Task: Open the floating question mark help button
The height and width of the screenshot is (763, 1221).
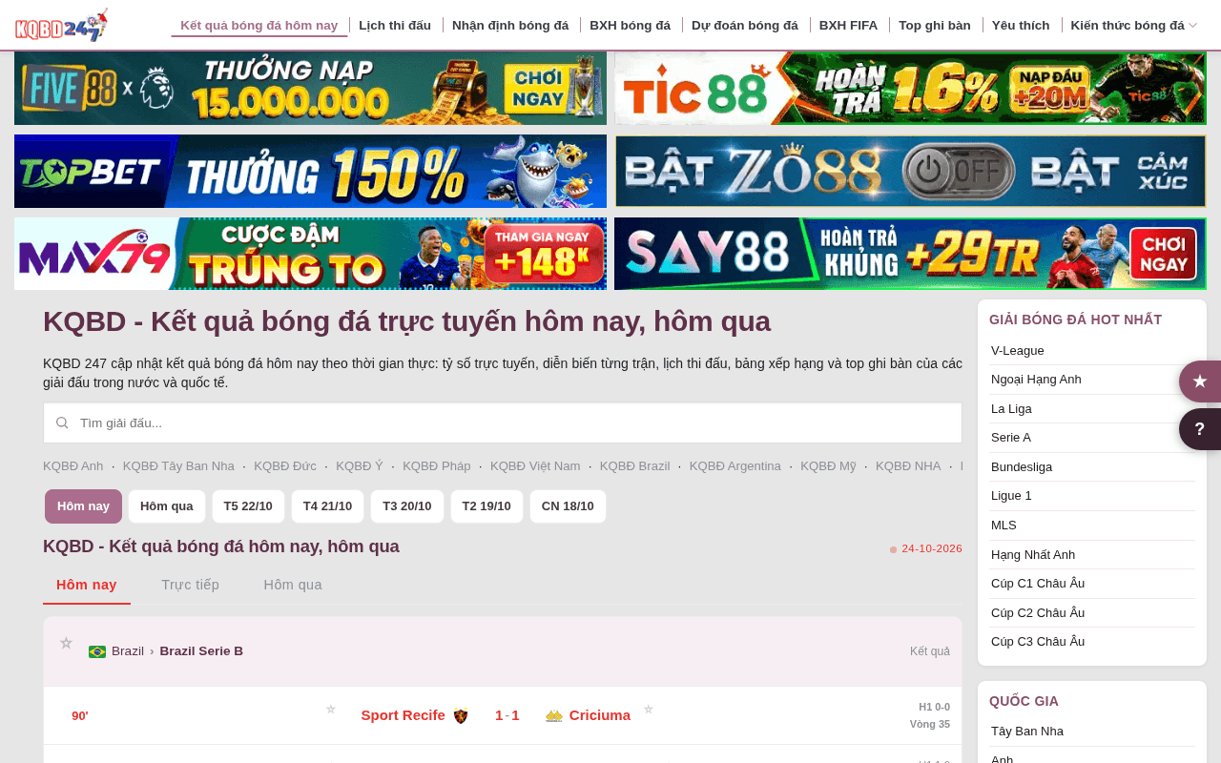Action: pos(1200,429)
